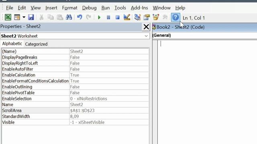Click the Cut scissors icon

coord(41,17)
